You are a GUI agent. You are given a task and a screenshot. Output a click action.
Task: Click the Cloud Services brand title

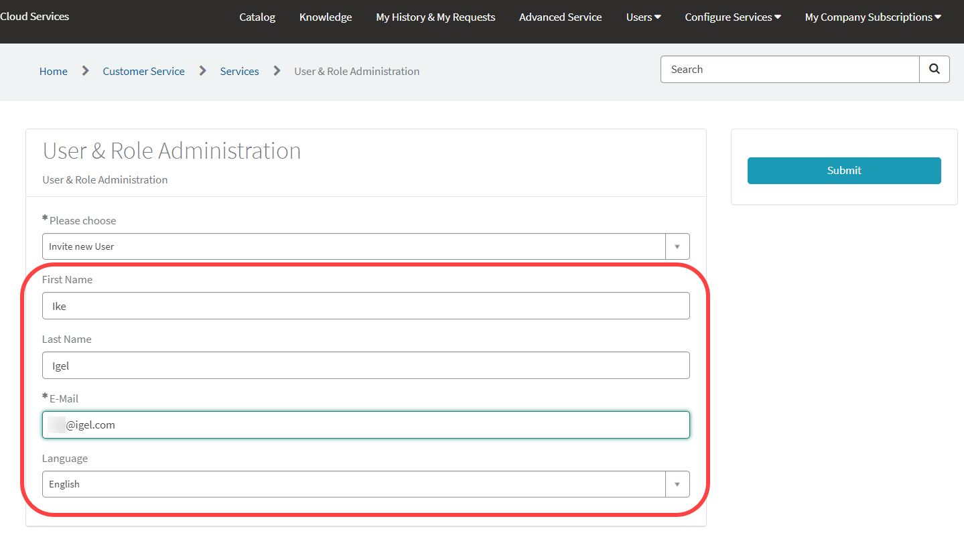(x=35, y=17)
